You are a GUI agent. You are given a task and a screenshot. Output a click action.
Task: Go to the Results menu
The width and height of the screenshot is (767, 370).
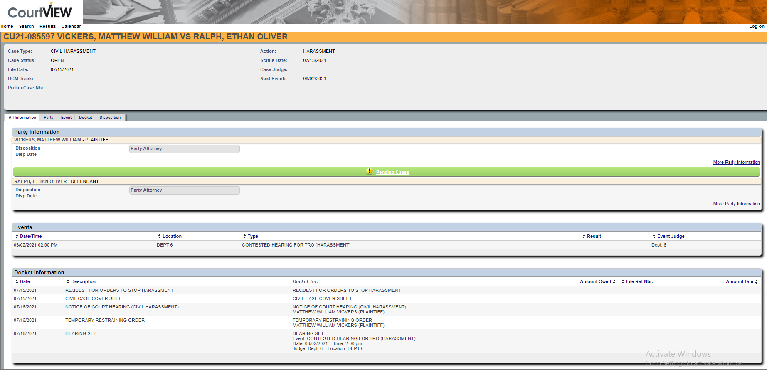click(47, 26)
